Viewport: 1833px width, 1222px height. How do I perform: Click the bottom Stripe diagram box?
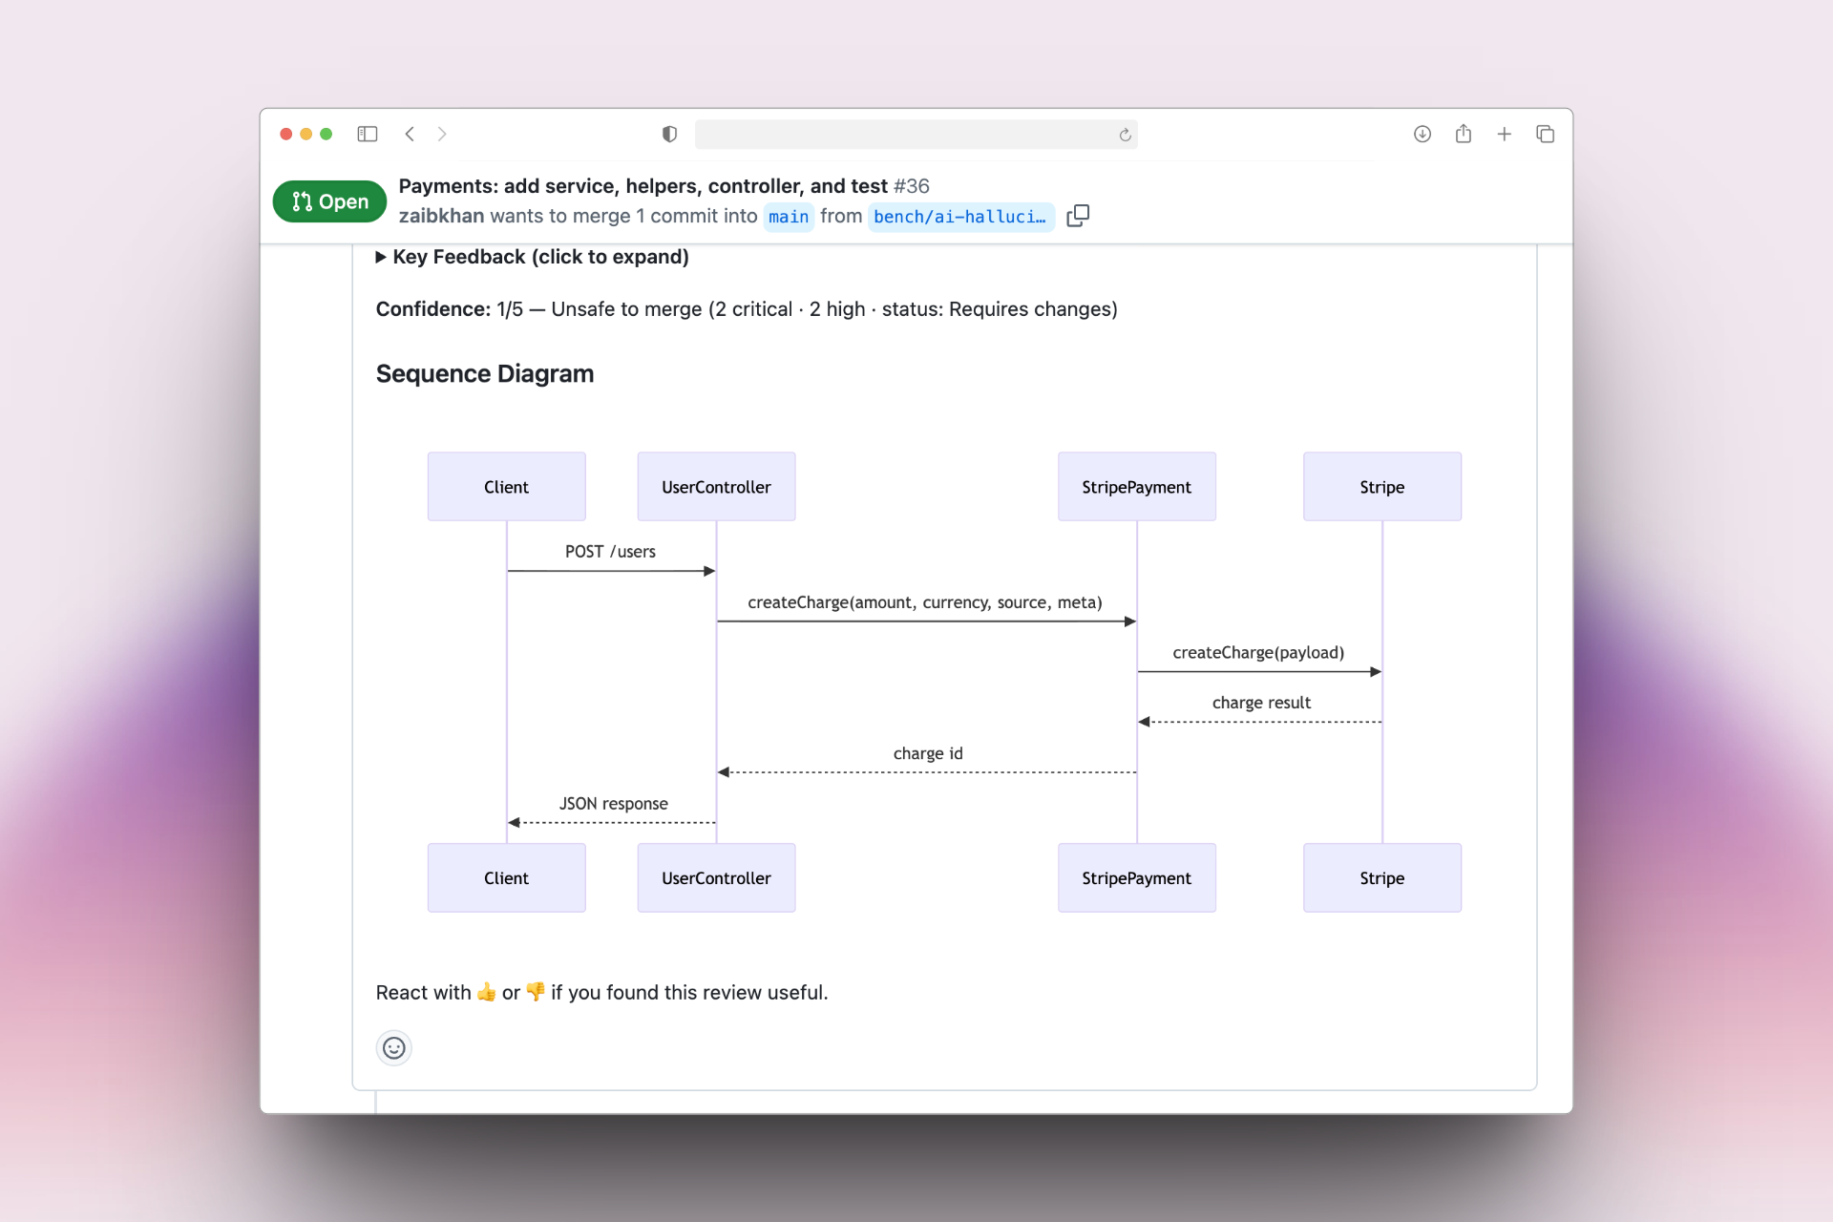1381,877
